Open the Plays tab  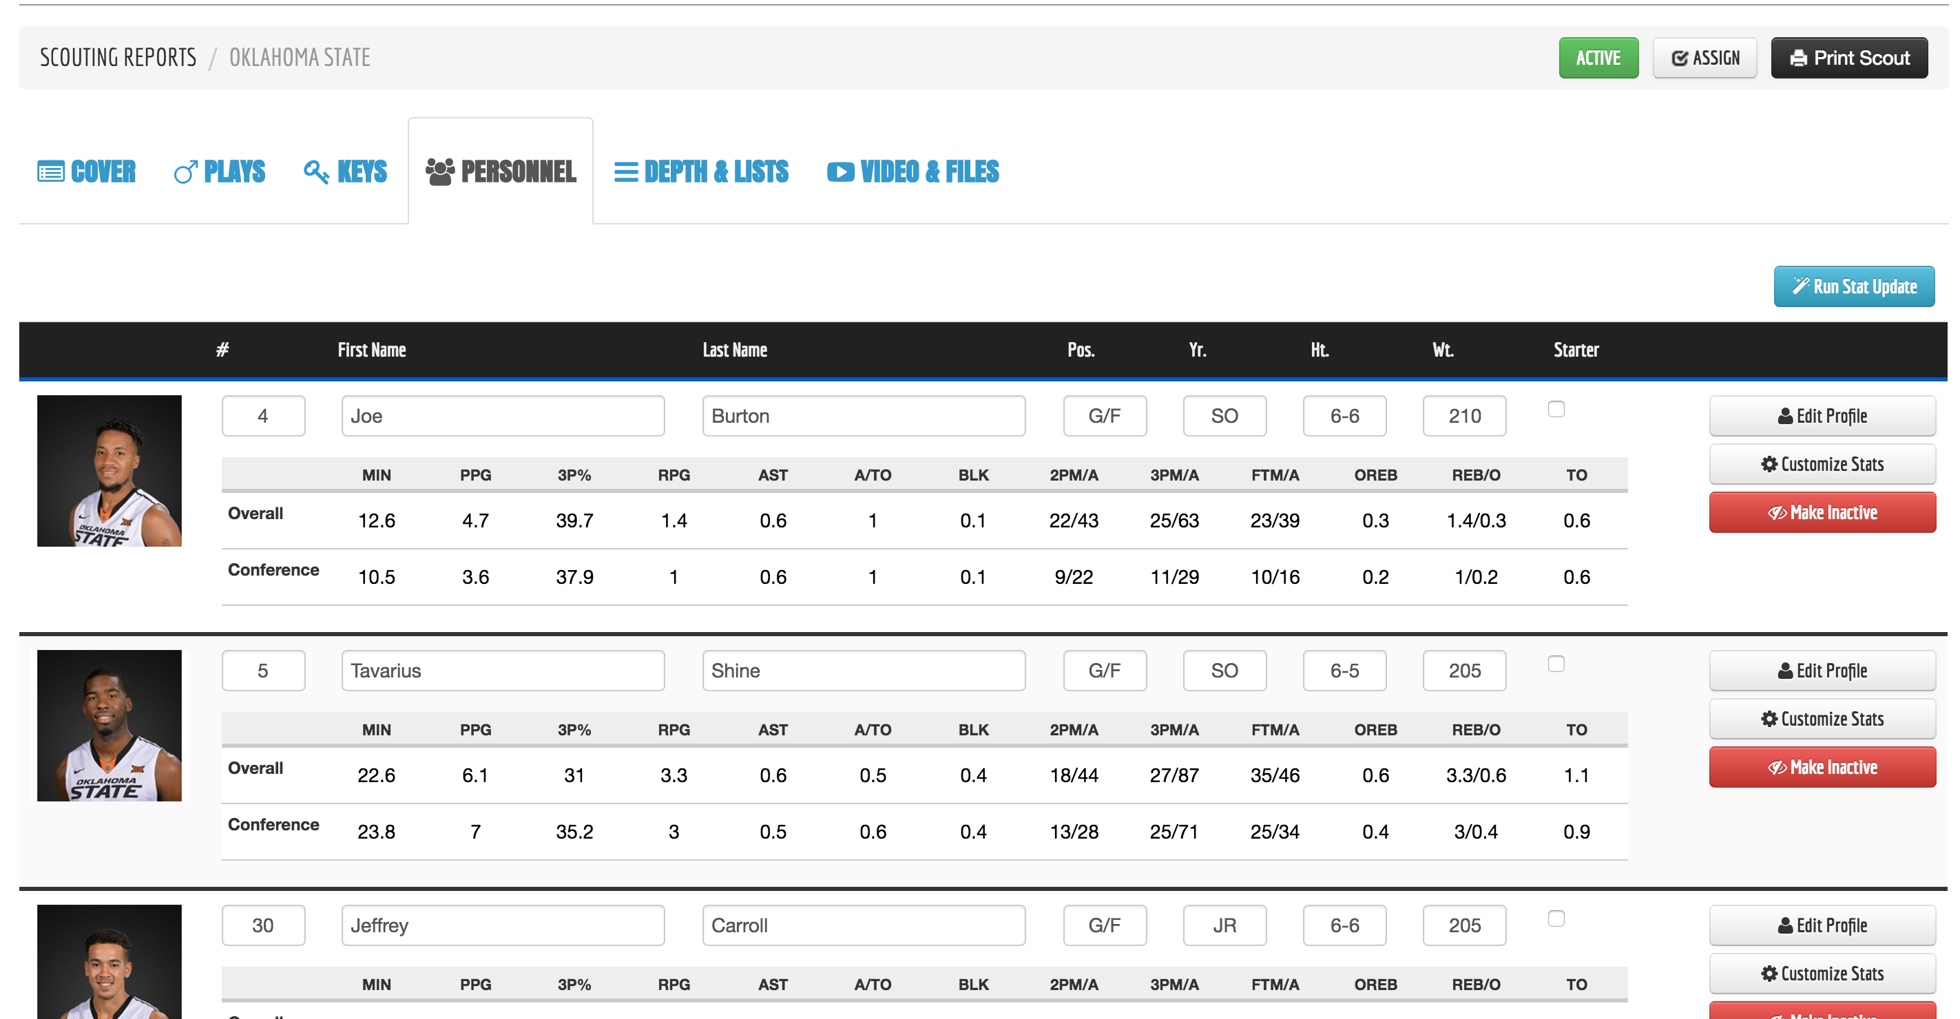(x=219, y=172)
